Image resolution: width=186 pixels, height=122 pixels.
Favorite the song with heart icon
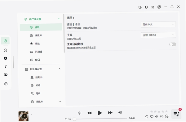pyautogui.click(x=152, y=116)
